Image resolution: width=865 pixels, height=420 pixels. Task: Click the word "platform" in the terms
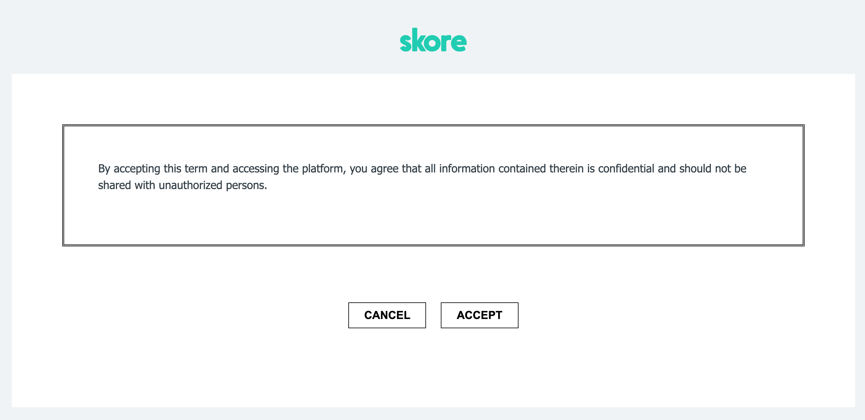(322, 169)
